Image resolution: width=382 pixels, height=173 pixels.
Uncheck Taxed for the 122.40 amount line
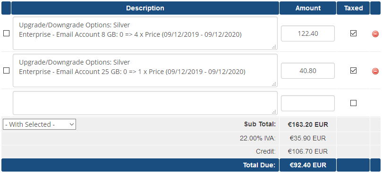pos(353,33)
